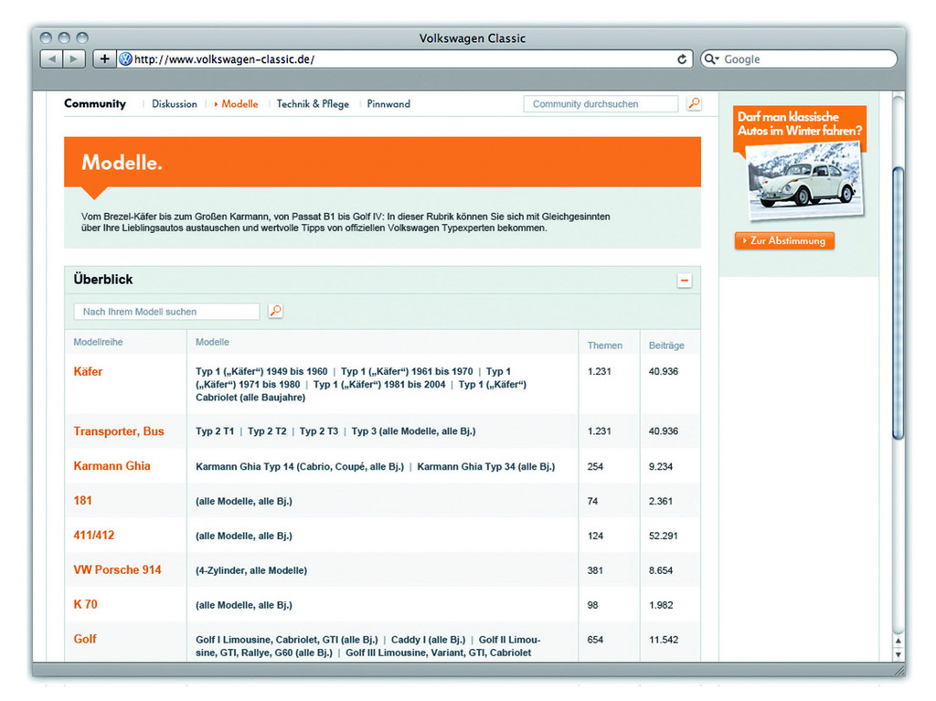
Task: Go forward with the browser forward arrow
Action: pos(74,59)
